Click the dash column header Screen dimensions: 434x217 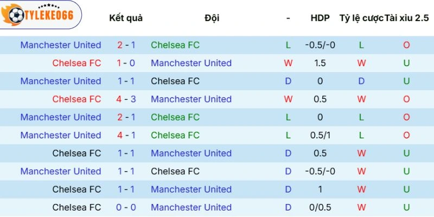click(288, 18)
